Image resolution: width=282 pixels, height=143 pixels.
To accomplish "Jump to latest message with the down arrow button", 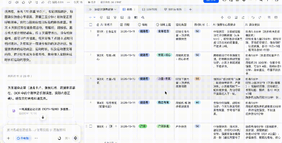I will pos(43,117).
